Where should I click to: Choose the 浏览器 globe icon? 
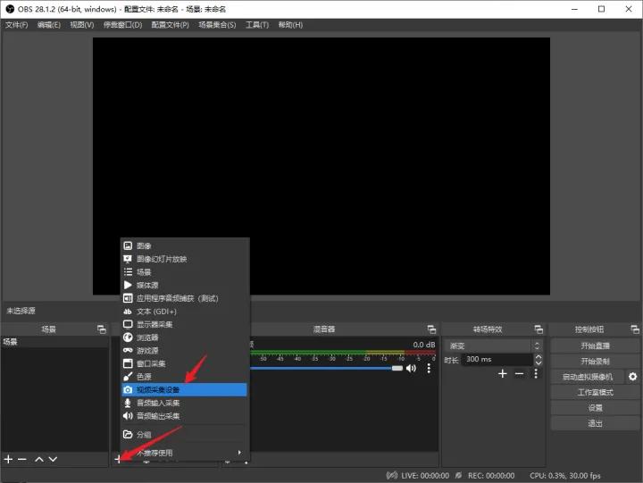[128, 337]
